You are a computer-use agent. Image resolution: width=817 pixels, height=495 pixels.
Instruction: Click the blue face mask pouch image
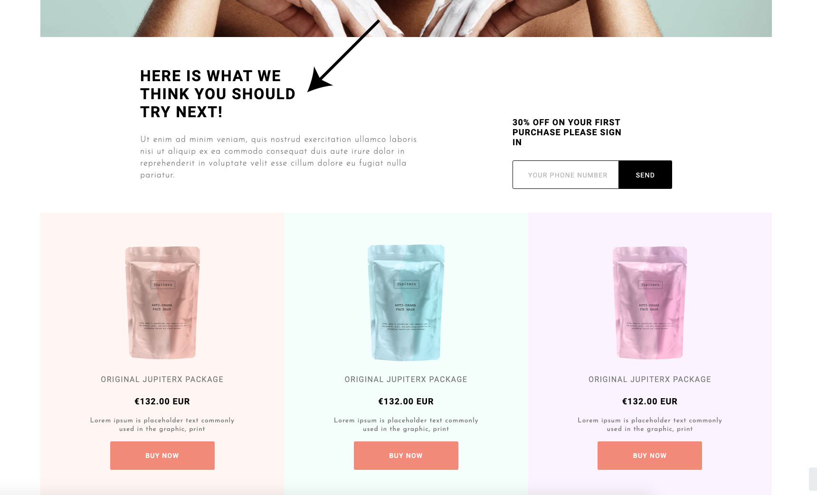406,302
